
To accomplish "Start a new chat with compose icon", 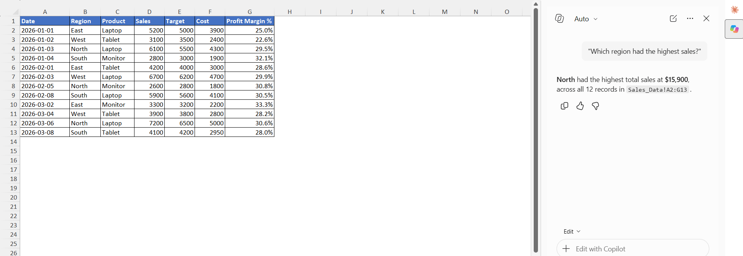I will [673, 19].
